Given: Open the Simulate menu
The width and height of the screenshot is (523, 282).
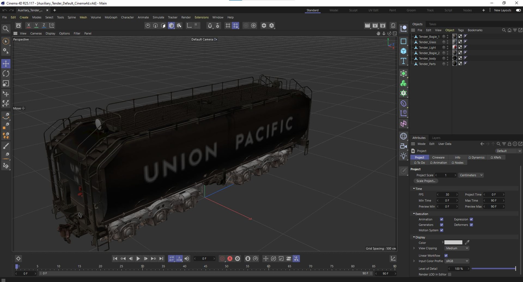Looking at the screenshot, I should tap(158, 17).
